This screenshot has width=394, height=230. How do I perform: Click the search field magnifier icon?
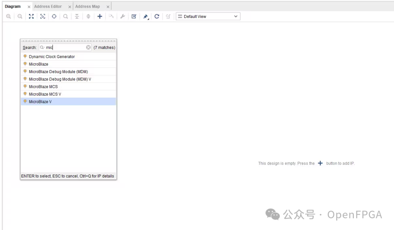tap(42, 47)
